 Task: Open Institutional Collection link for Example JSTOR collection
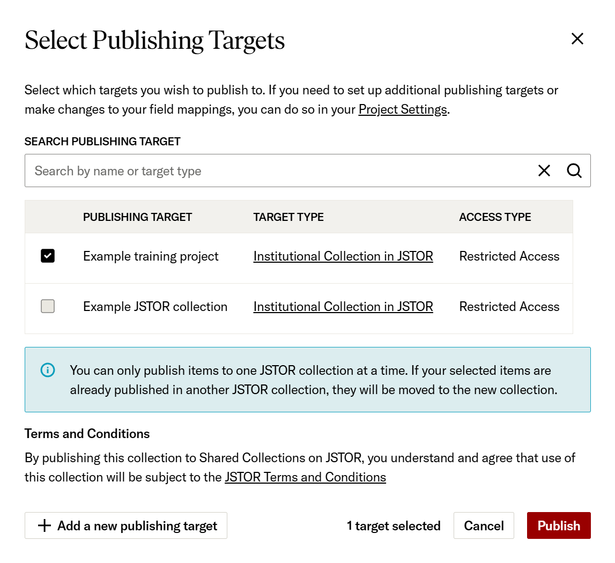(x=343, y=306)
